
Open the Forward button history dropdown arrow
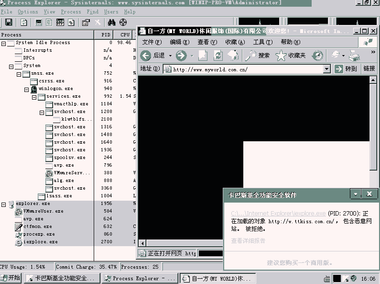[x=192, y=56]
